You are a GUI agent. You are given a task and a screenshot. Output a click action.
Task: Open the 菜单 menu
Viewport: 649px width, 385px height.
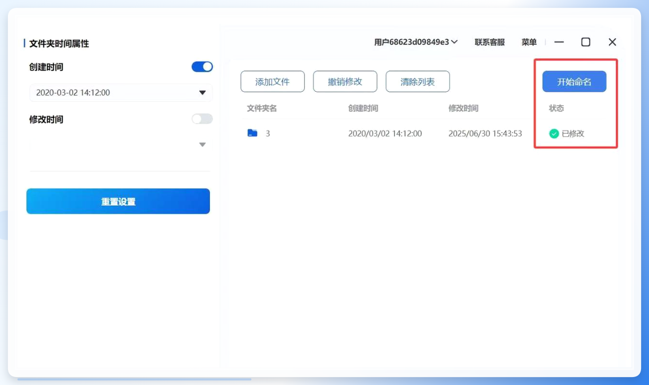coord(529,42)
